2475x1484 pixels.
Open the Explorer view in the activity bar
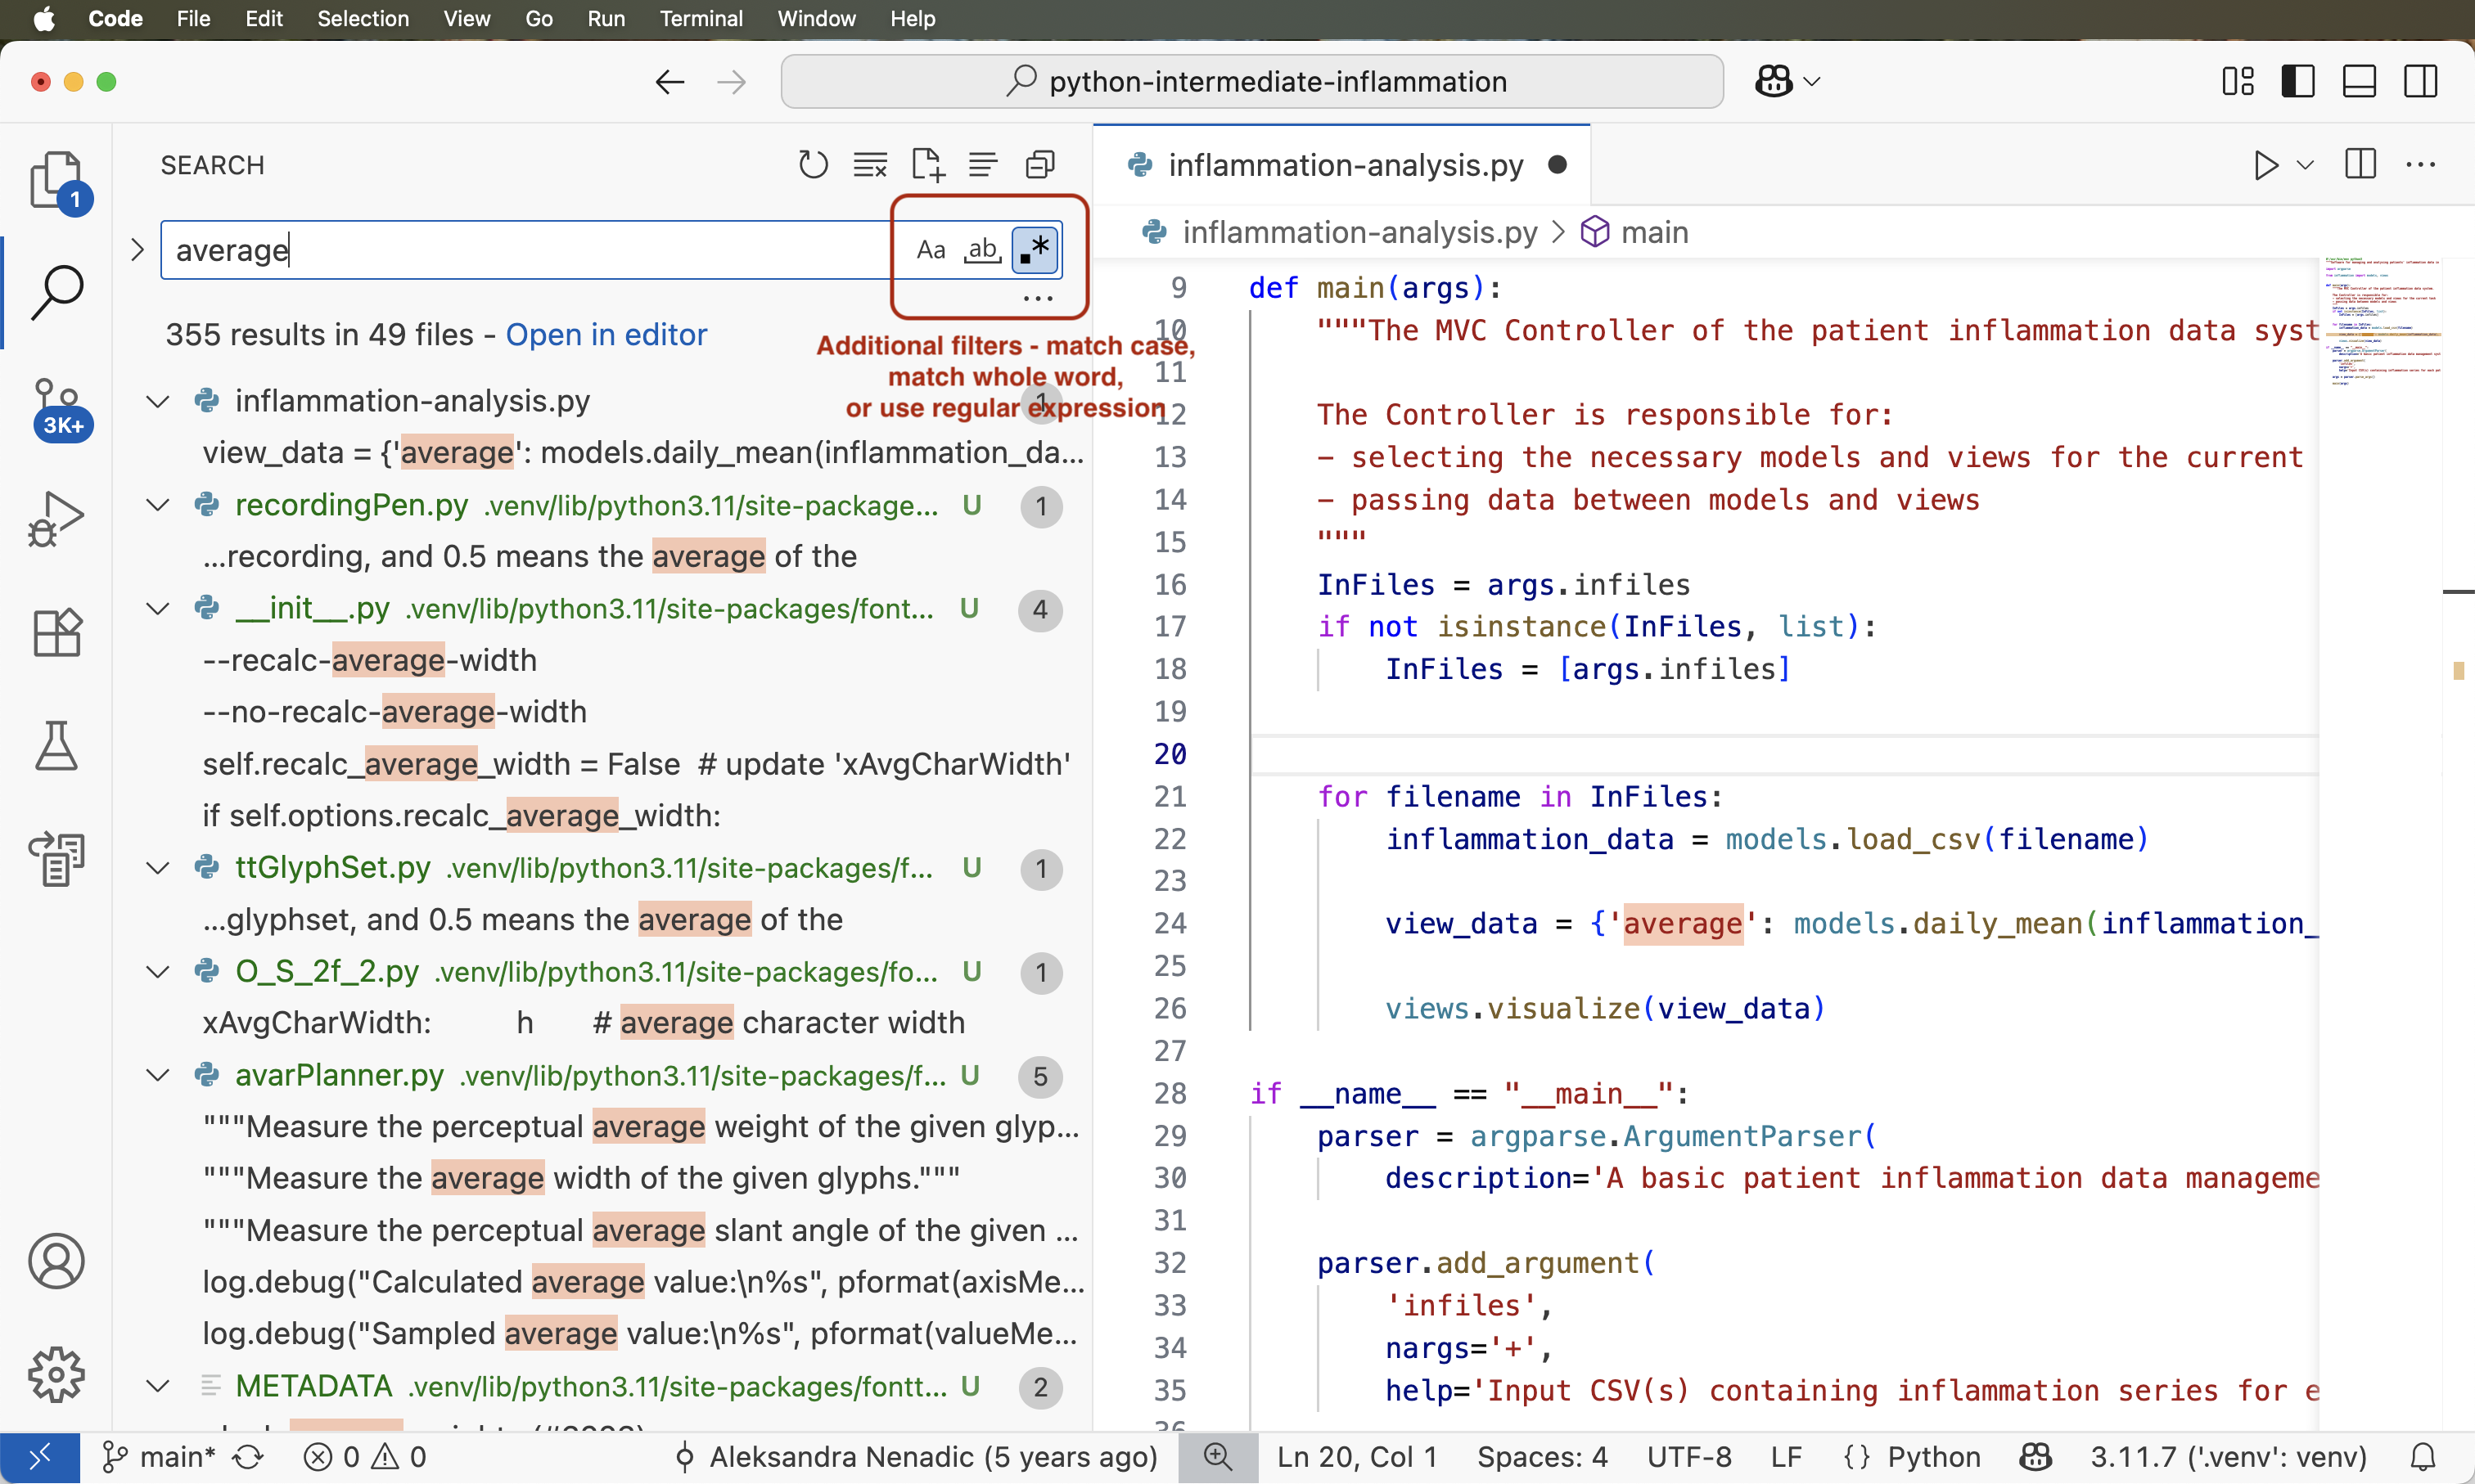57,182
